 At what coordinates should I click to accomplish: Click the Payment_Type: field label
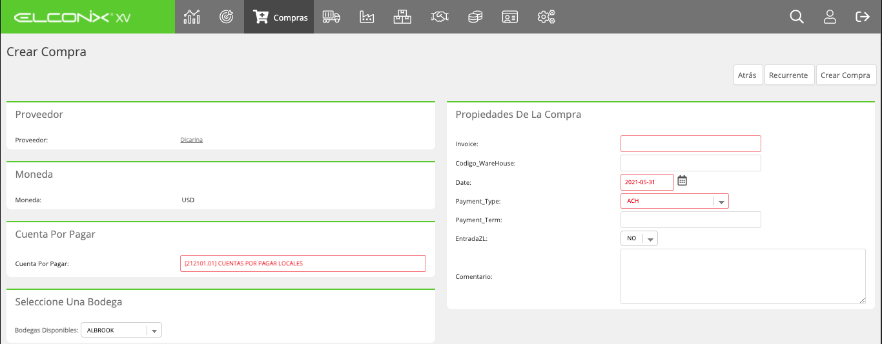pyautogui.click(x=478, y=201)
